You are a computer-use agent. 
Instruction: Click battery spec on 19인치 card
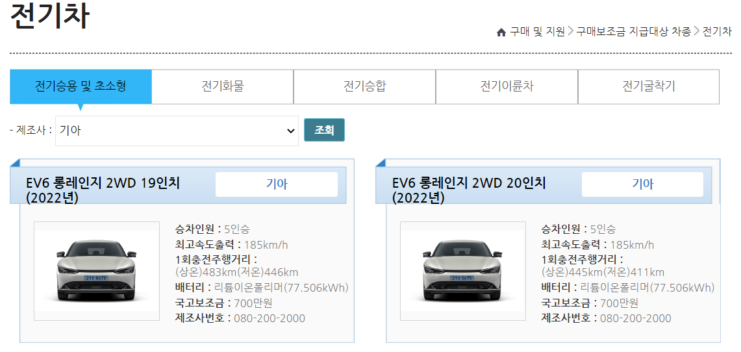pos(262,287)
